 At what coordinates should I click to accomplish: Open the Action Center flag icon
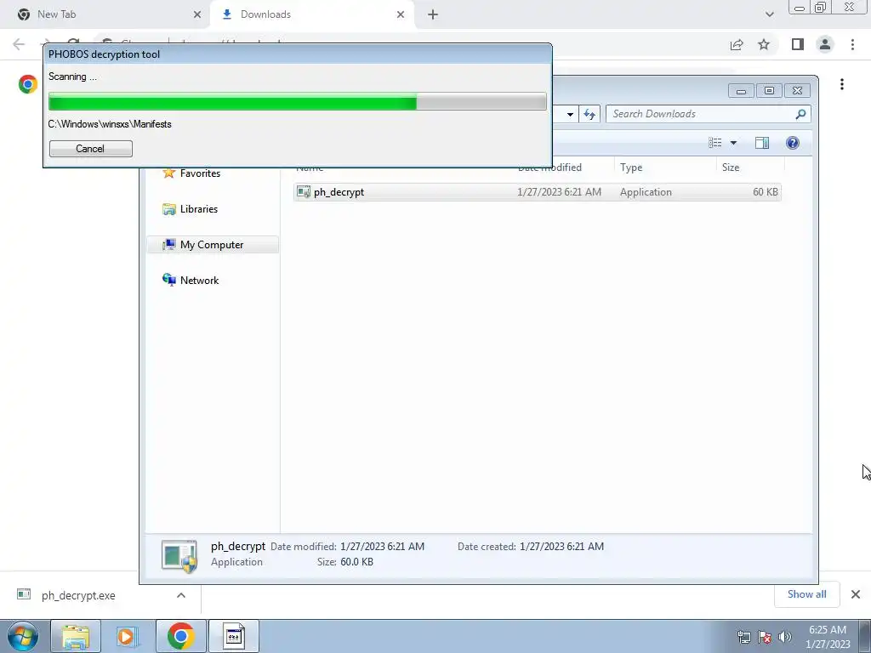[x=765, y=637]
